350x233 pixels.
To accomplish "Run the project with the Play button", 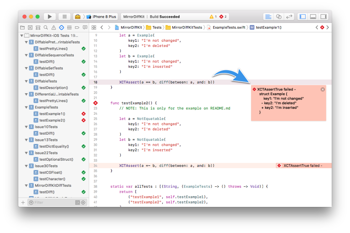I will pyautogui.click(x=50, y=16).
